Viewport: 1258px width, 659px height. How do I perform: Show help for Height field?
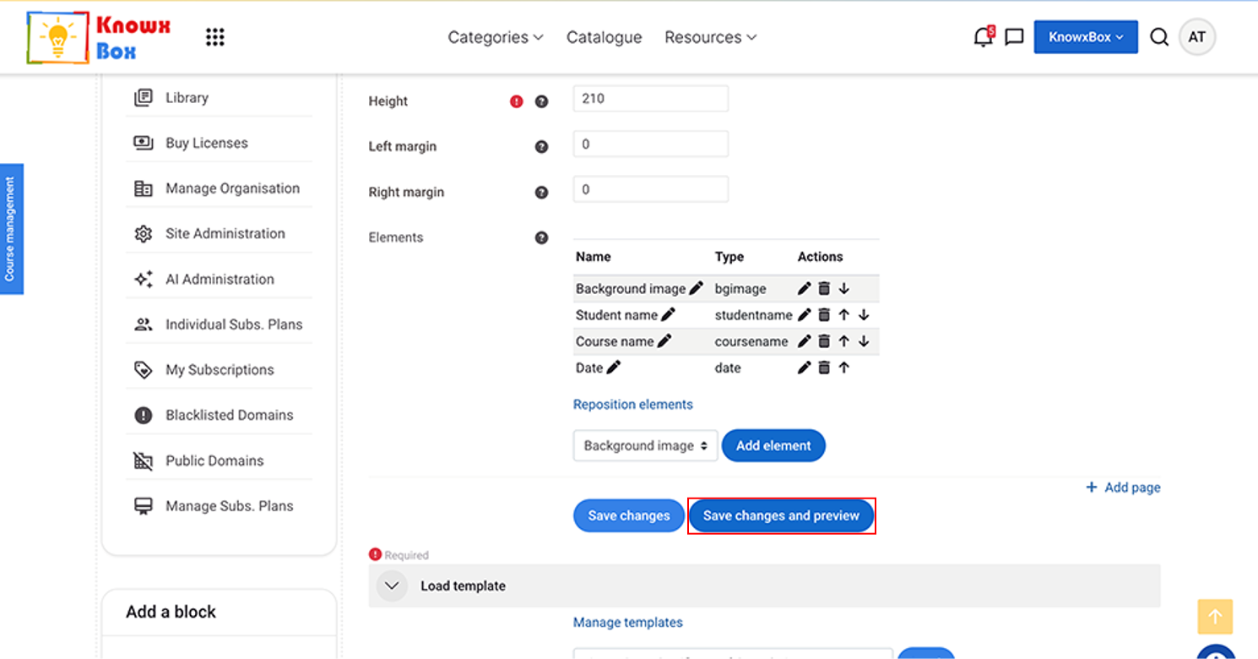pos(541,101)
